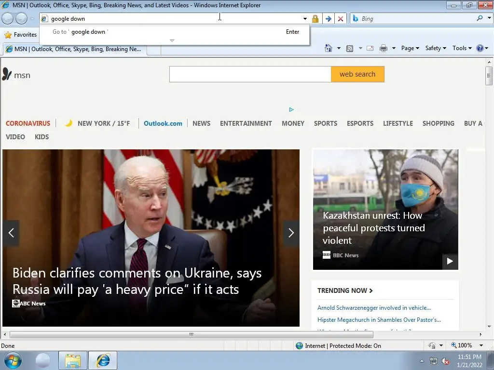The width and height of the screenshot is (494, 370).
Task: Open Kazakhstan unrest video thumbnail
Action: (x=385, y=210)
